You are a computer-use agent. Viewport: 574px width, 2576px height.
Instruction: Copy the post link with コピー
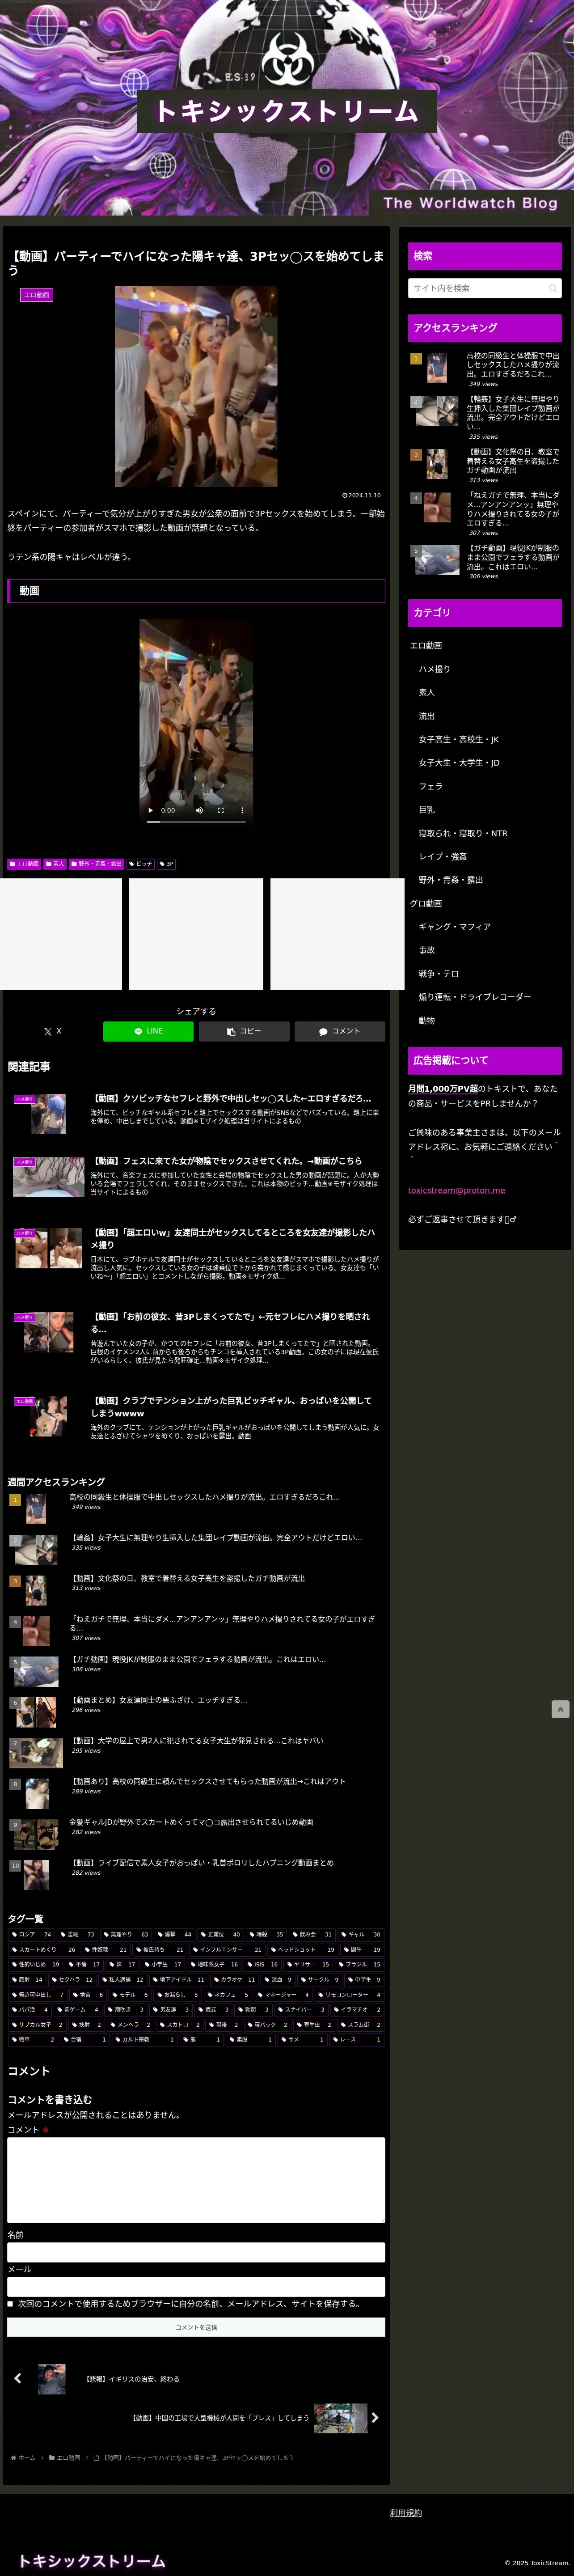(244, 1031)
